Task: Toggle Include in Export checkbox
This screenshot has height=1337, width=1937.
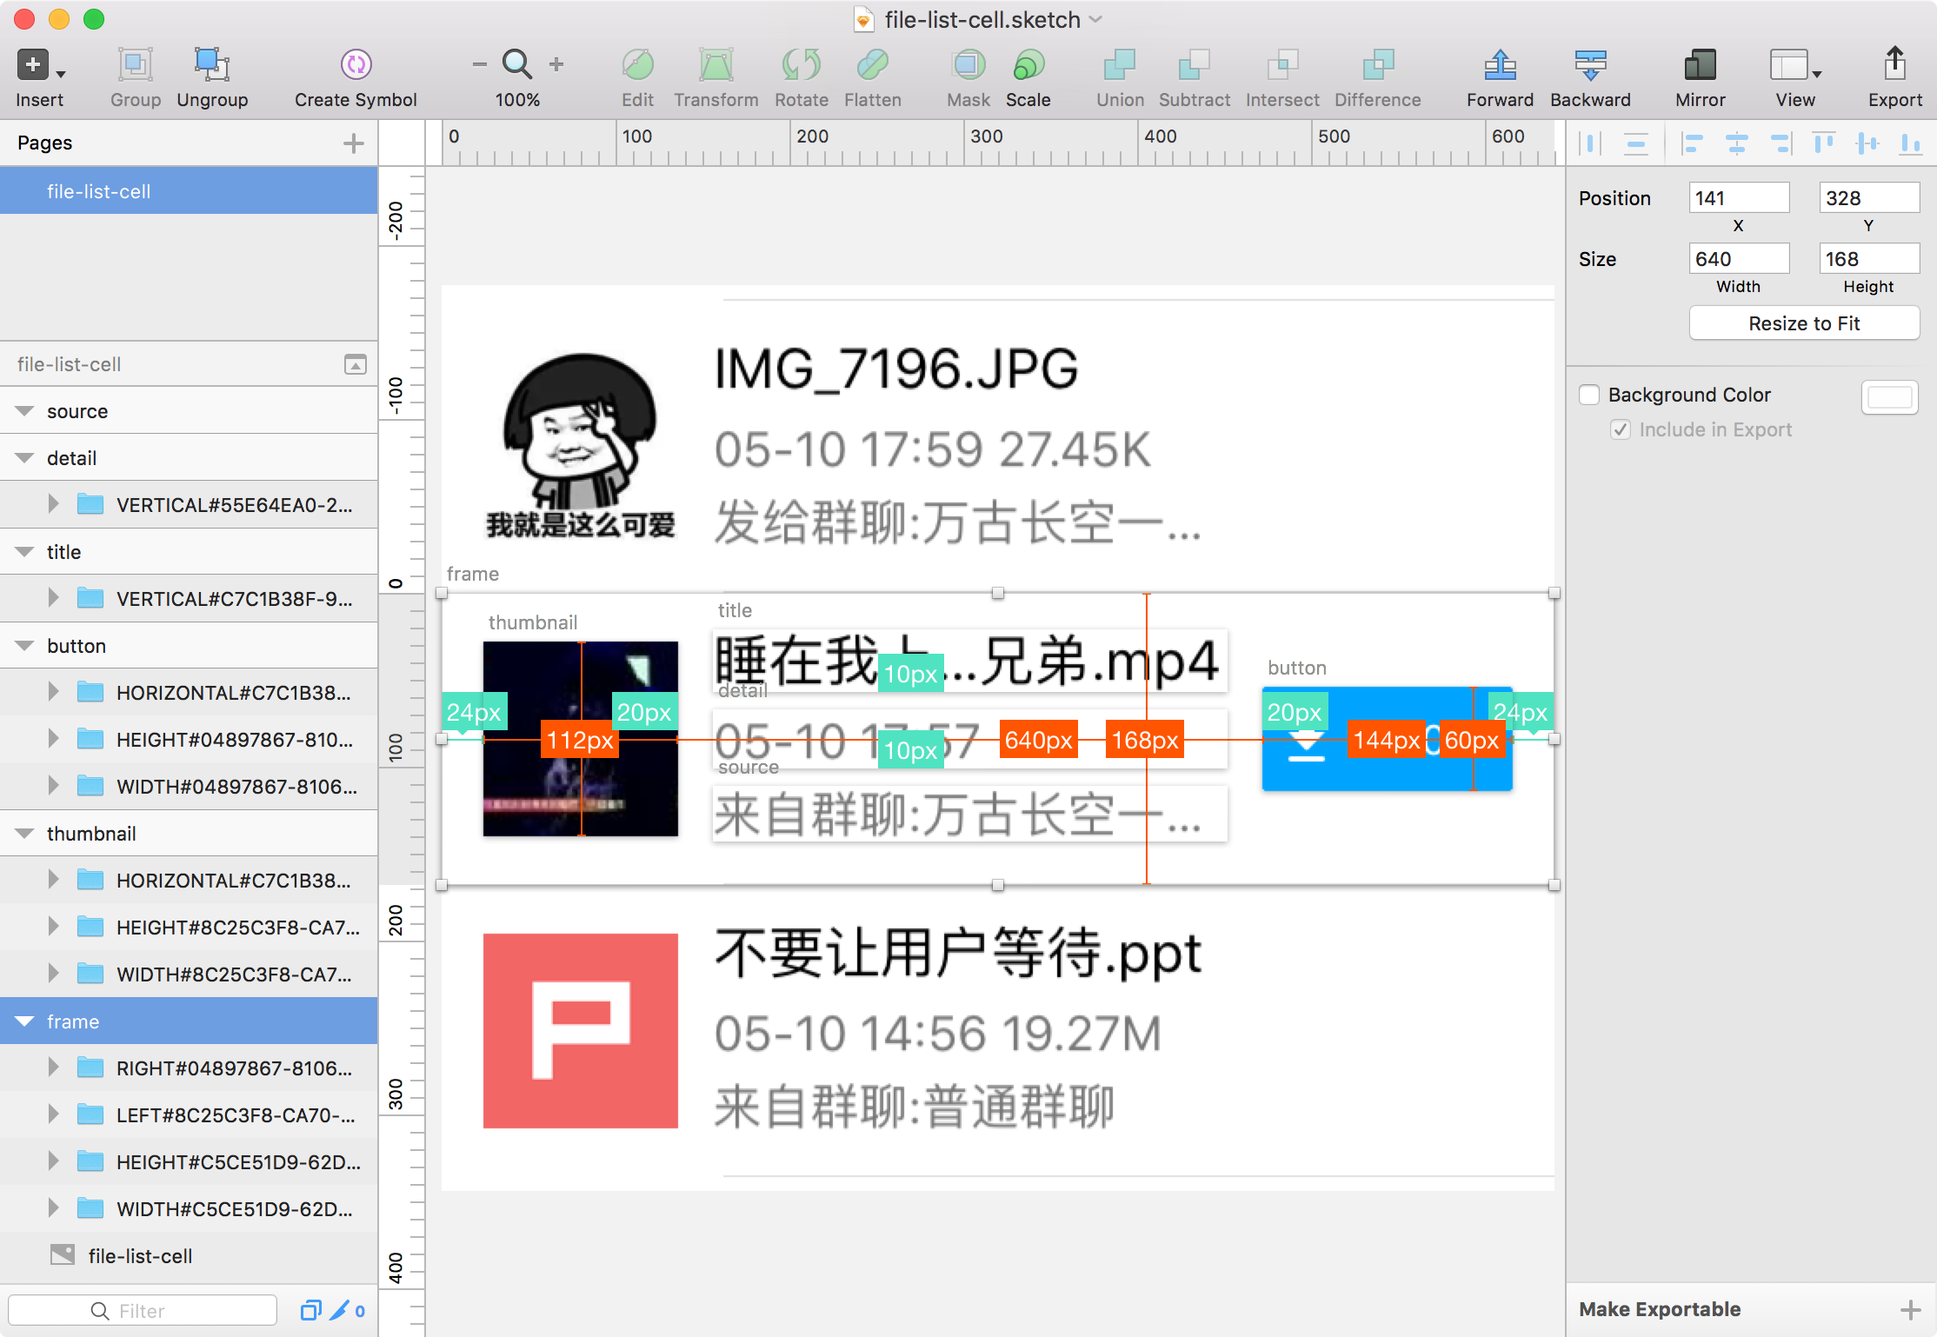Action: [x=1618, y=430]
